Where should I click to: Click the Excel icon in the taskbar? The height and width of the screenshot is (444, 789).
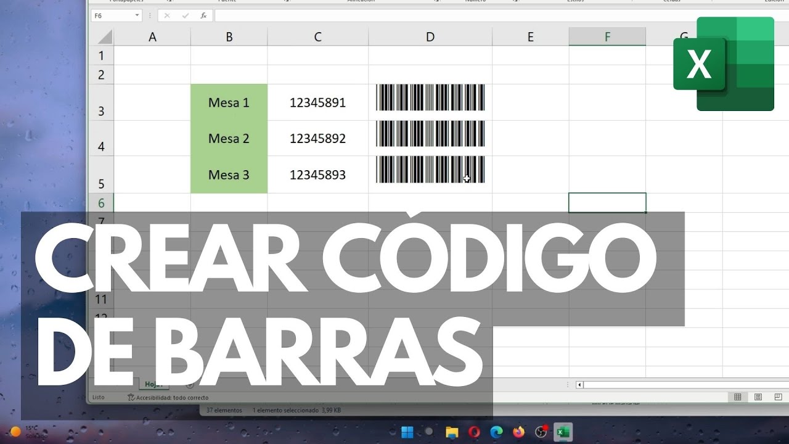(563, 432)
